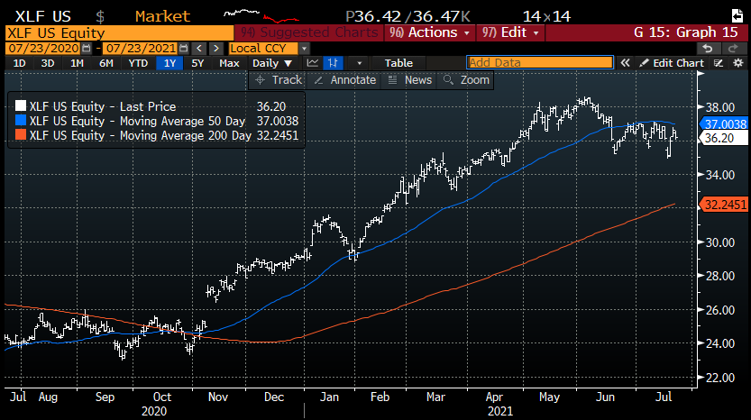Click the Add Data input field
This screenshot has width=751, height=420.
click(x=540, y=63)
